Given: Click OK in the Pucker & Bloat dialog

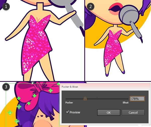Looking at the screenshot, I should pos(109,112).
